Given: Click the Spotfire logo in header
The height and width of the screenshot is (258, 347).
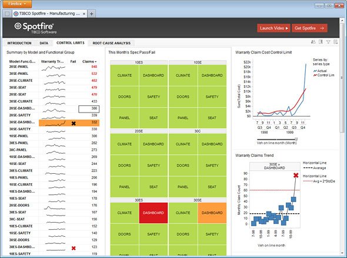Looking at the screenshot, I should pyautogui.click(x=35, y=28).
